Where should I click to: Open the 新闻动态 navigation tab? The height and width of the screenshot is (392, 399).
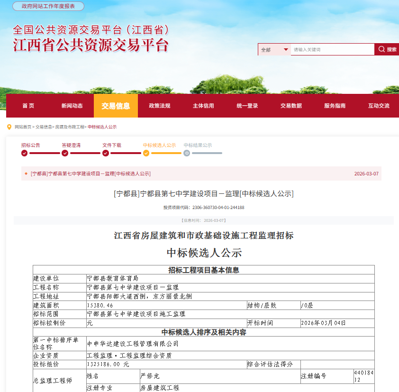72,106
